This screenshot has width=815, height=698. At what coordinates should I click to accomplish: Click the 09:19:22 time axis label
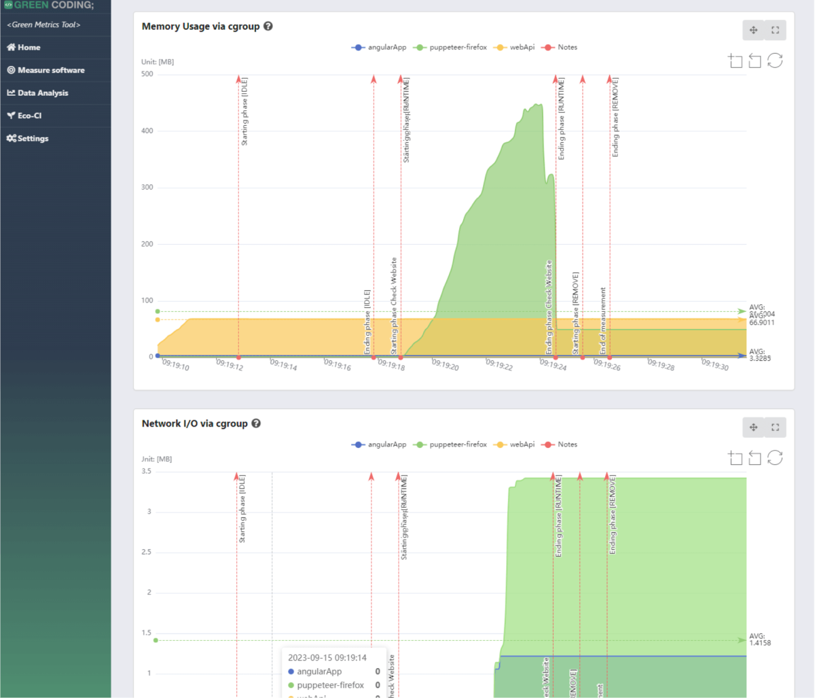pyautogui.click(x=499, y=365)
